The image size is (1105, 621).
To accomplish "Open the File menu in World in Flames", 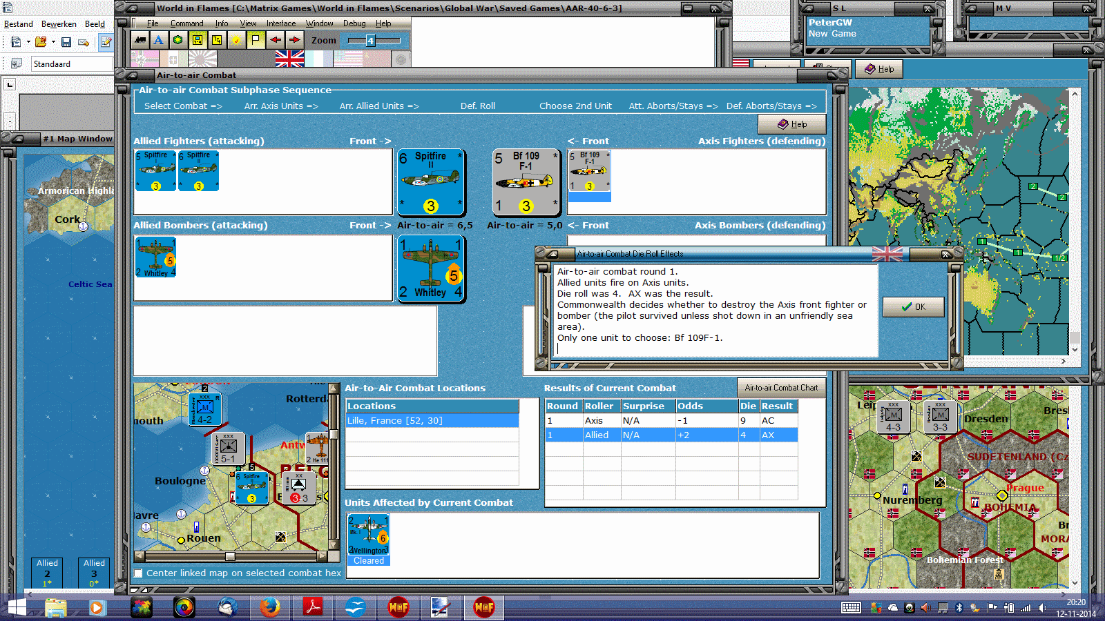I will coord(153,23).
